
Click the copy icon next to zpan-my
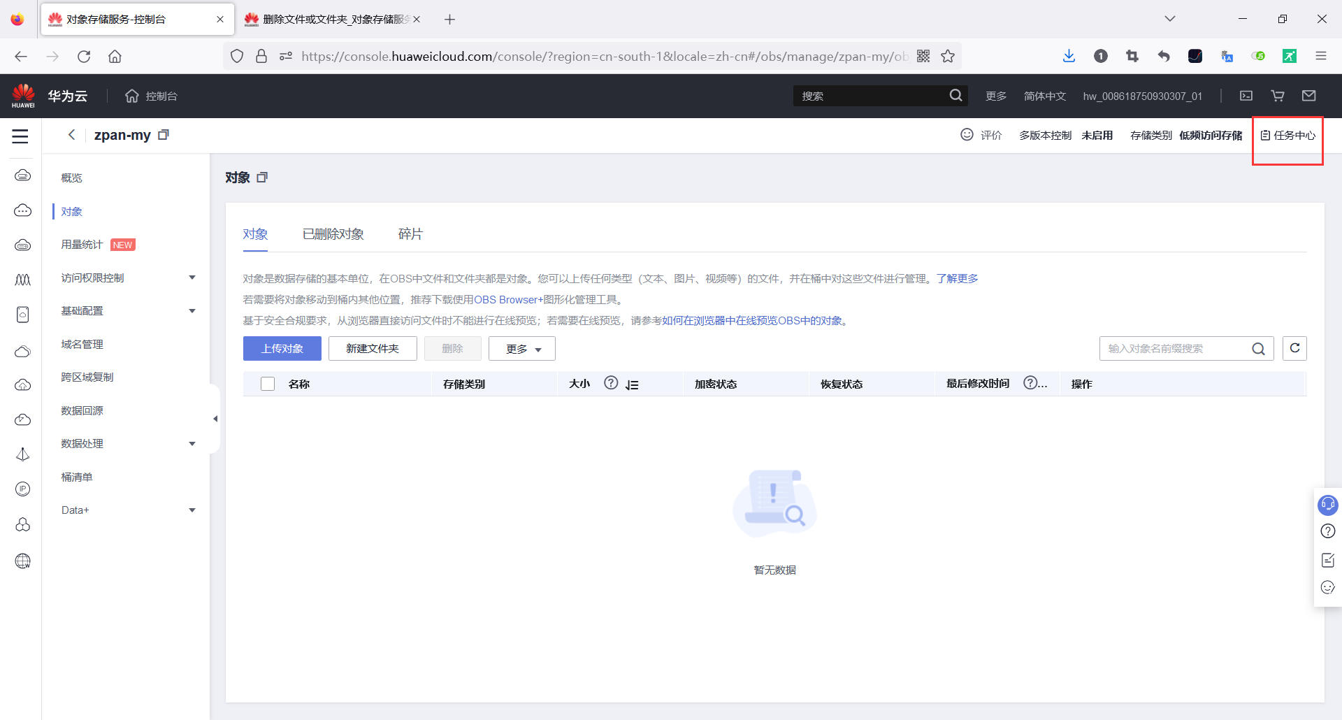[x=164, y=134]
